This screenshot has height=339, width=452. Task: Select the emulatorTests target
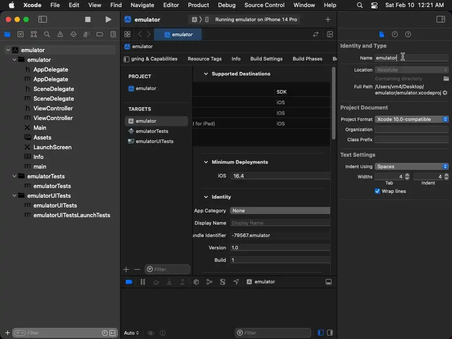156,131
